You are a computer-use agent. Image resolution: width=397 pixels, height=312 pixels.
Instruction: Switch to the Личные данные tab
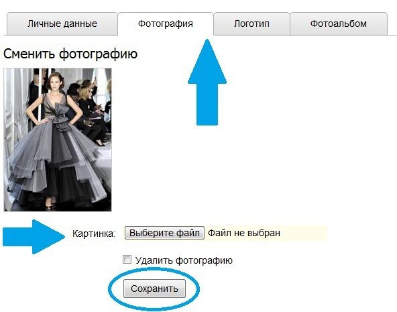click(62, 23)
